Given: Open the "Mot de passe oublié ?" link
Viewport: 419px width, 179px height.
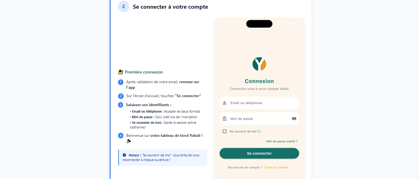Looking at the screenshot, I should tap(282, 141).
